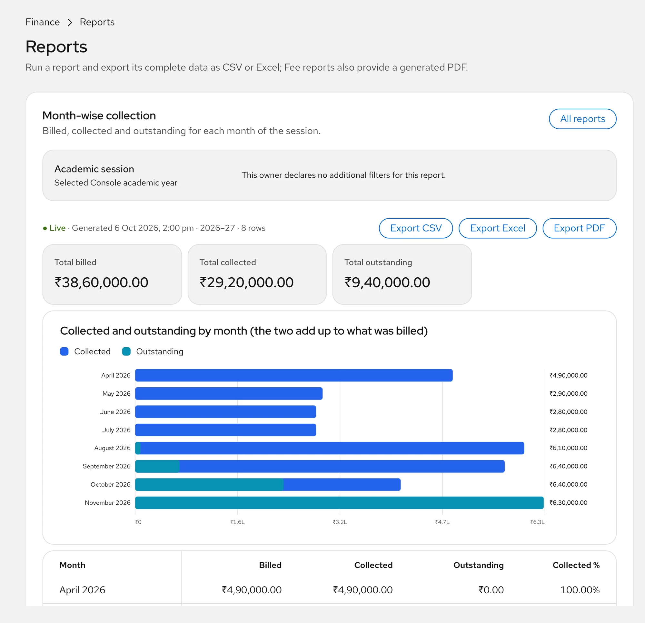
Task: Click the ₹2,90,000.00 value beside May
Action: tap(568, 394)
